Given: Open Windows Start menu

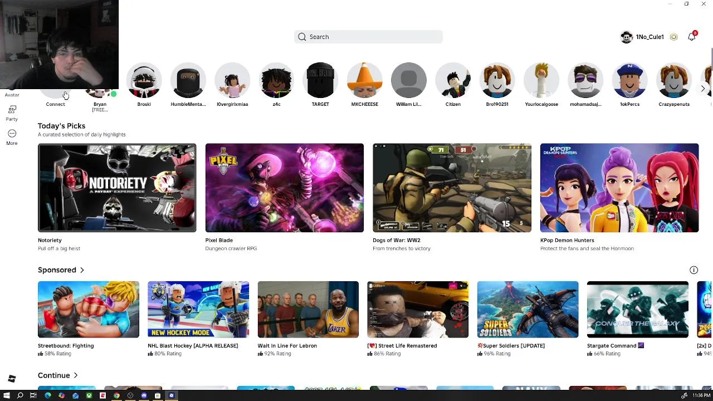Looking at the screenshot, I should pos(7,395).
